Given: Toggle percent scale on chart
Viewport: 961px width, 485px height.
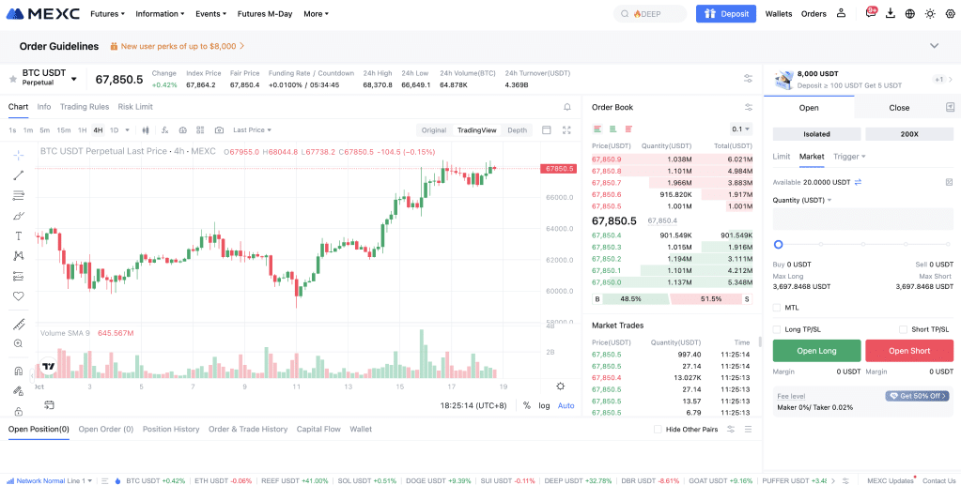Looking at the screenshot, I should [526, 405].
